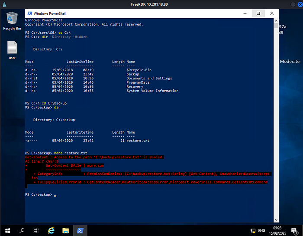Click the 'restore.txt' file name in listing

pyautogui.click(x=138, y=141)
